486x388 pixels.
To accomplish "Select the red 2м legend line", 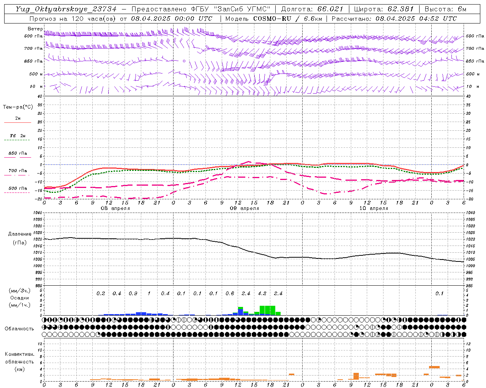I will tap(17, 122).
